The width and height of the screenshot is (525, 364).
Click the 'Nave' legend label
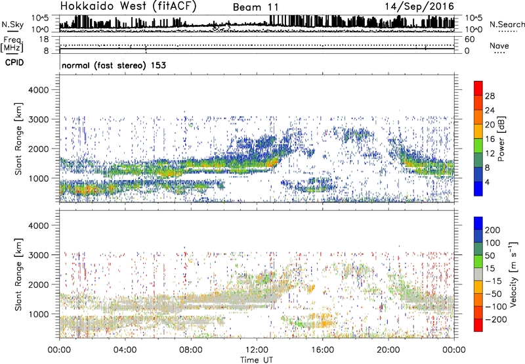(499, 46)
